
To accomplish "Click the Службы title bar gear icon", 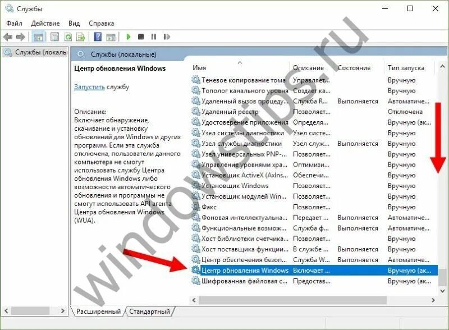I will [10, 8].
